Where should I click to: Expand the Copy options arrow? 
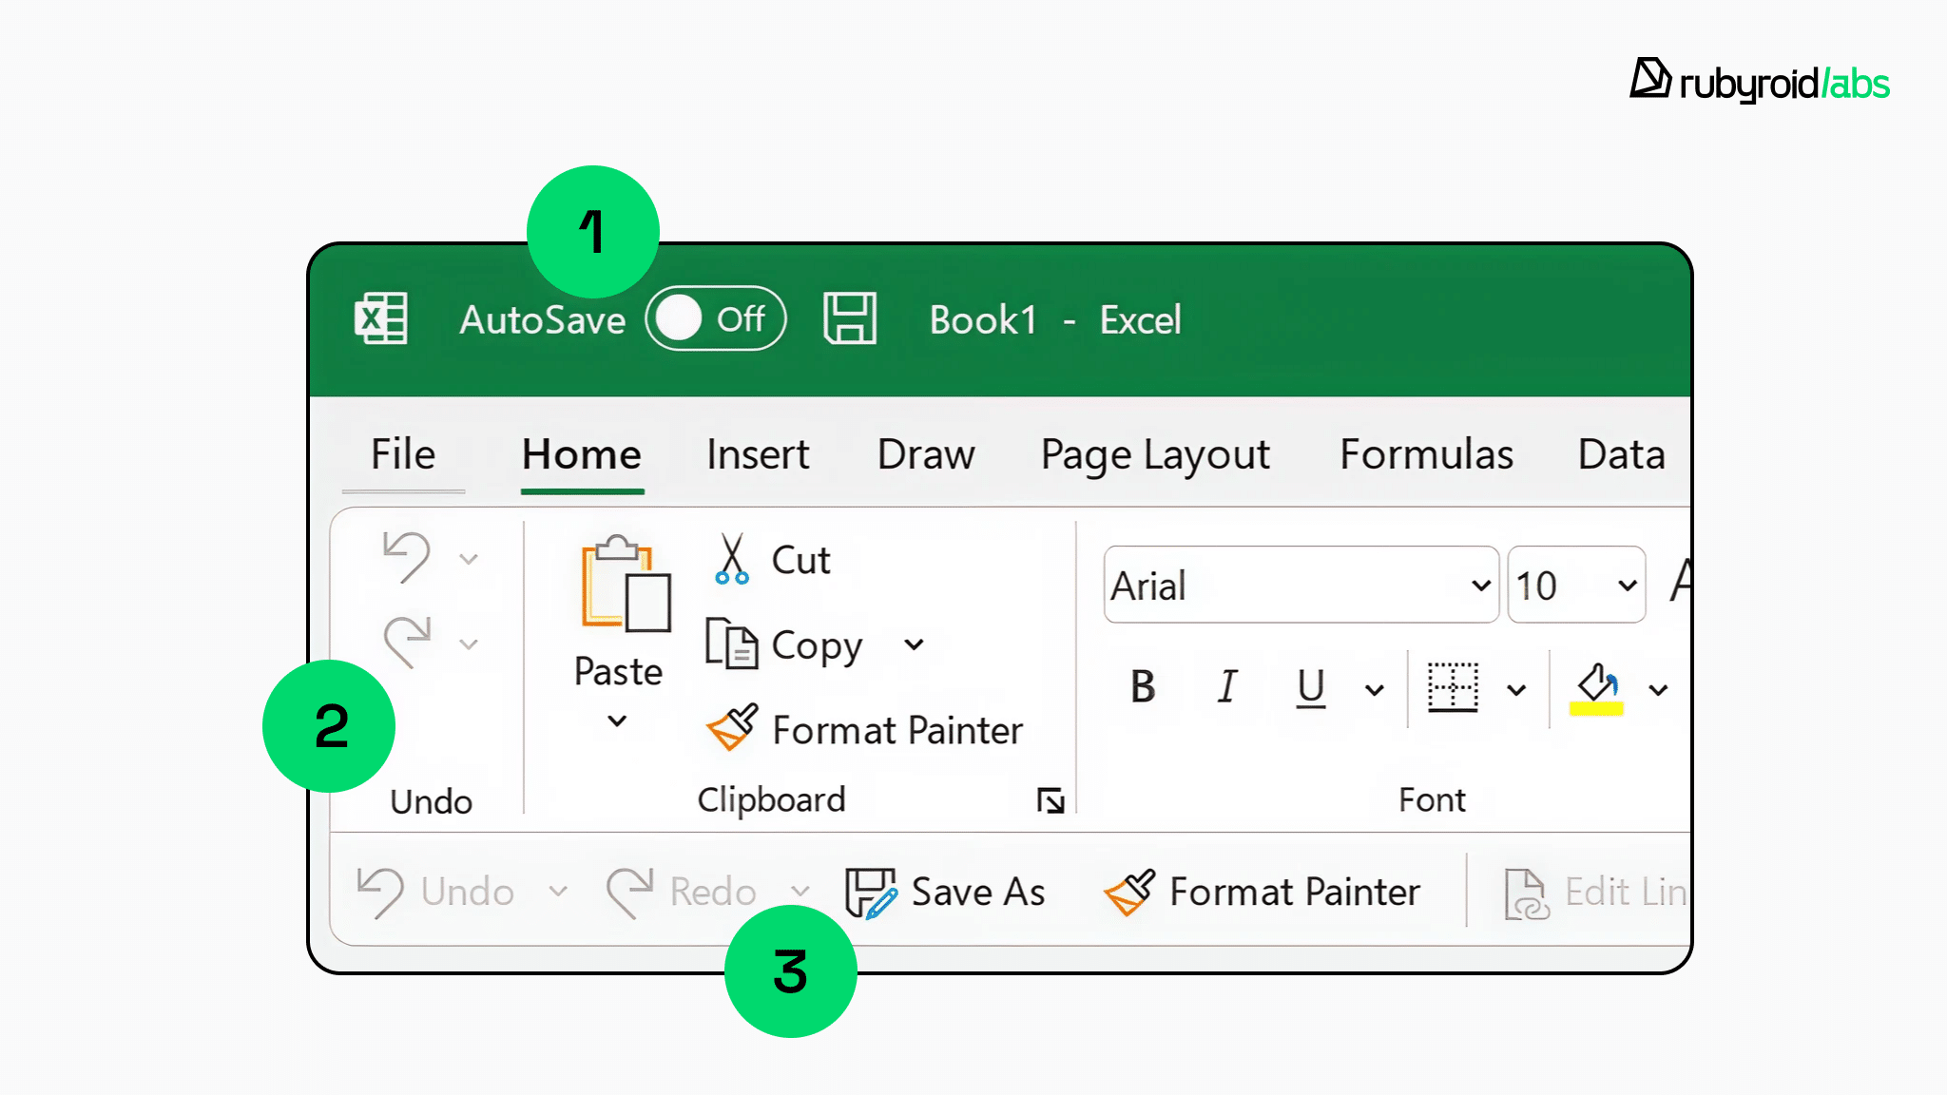pos(914,645)
